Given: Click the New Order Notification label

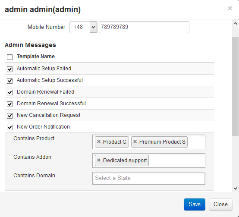Looking at the screenshot, I should 43,127.
